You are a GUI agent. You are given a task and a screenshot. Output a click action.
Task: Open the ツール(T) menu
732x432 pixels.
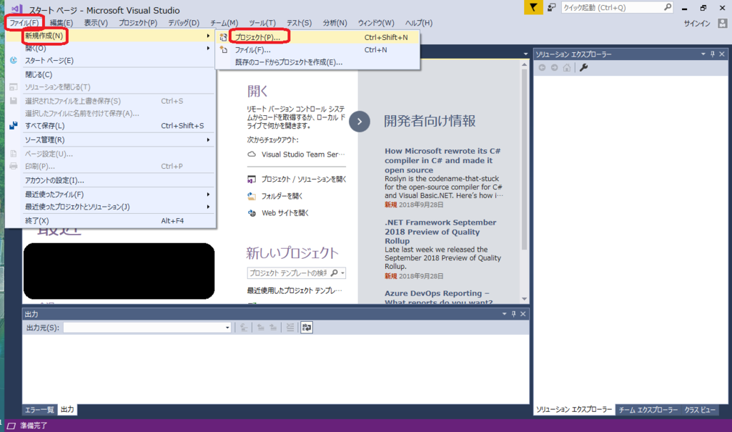[x=262, y=23]
